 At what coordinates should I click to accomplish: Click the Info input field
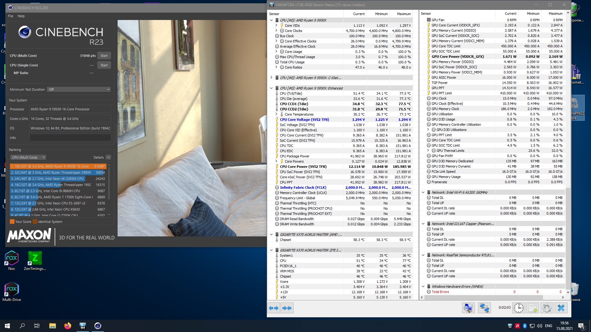[70, 138]
